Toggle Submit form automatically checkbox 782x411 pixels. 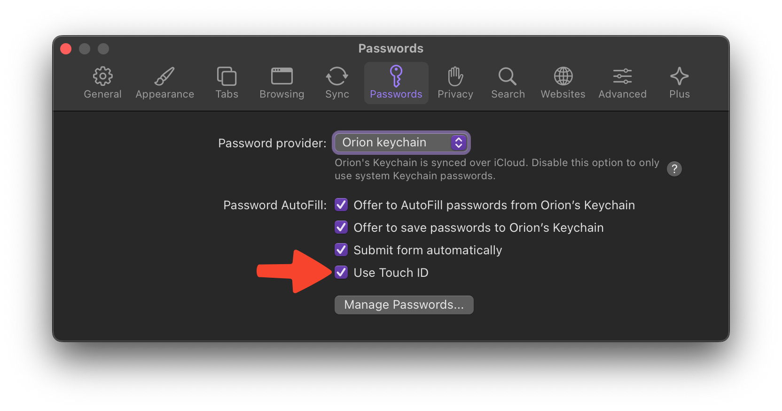pos(341,250)
